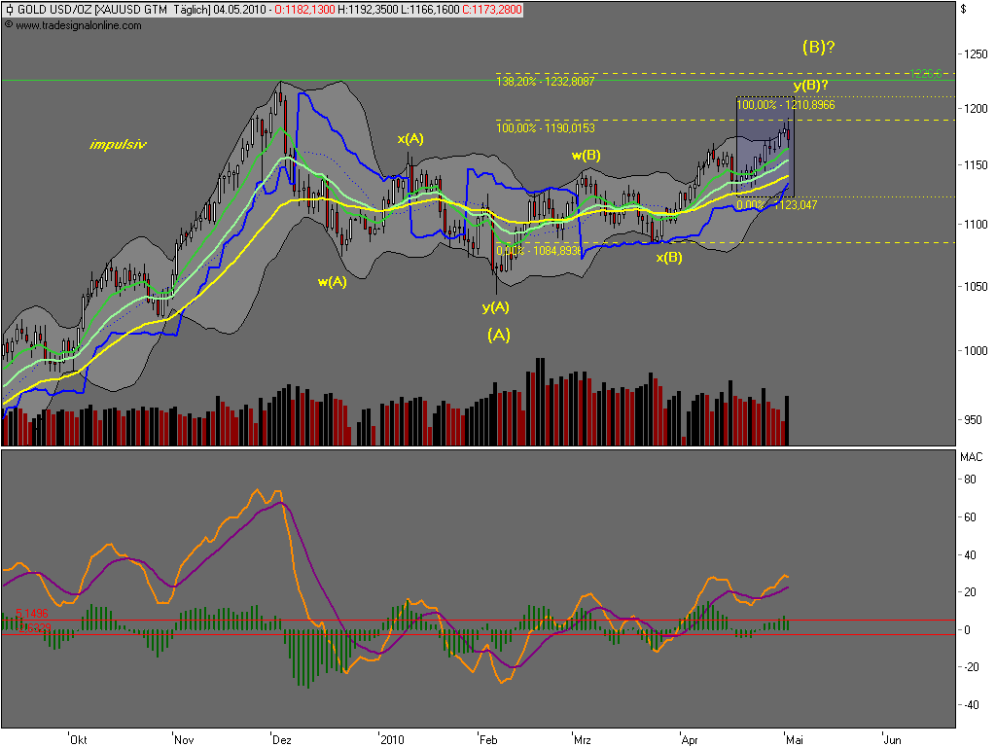Click the red 2,6329 indicator value
This screenshot has height=747, width=996.
(34, 628)
